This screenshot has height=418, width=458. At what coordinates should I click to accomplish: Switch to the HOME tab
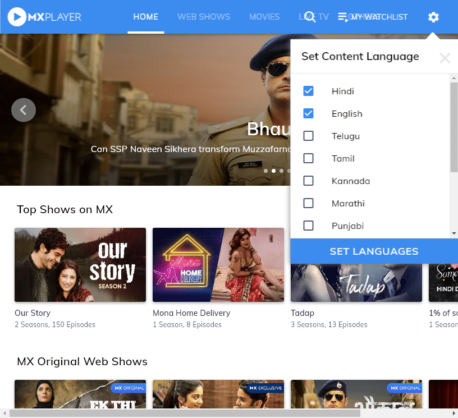tap(146, 17)
